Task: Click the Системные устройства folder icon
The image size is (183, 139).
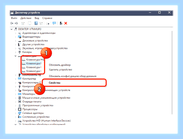Action: click(x=19, y=117)
